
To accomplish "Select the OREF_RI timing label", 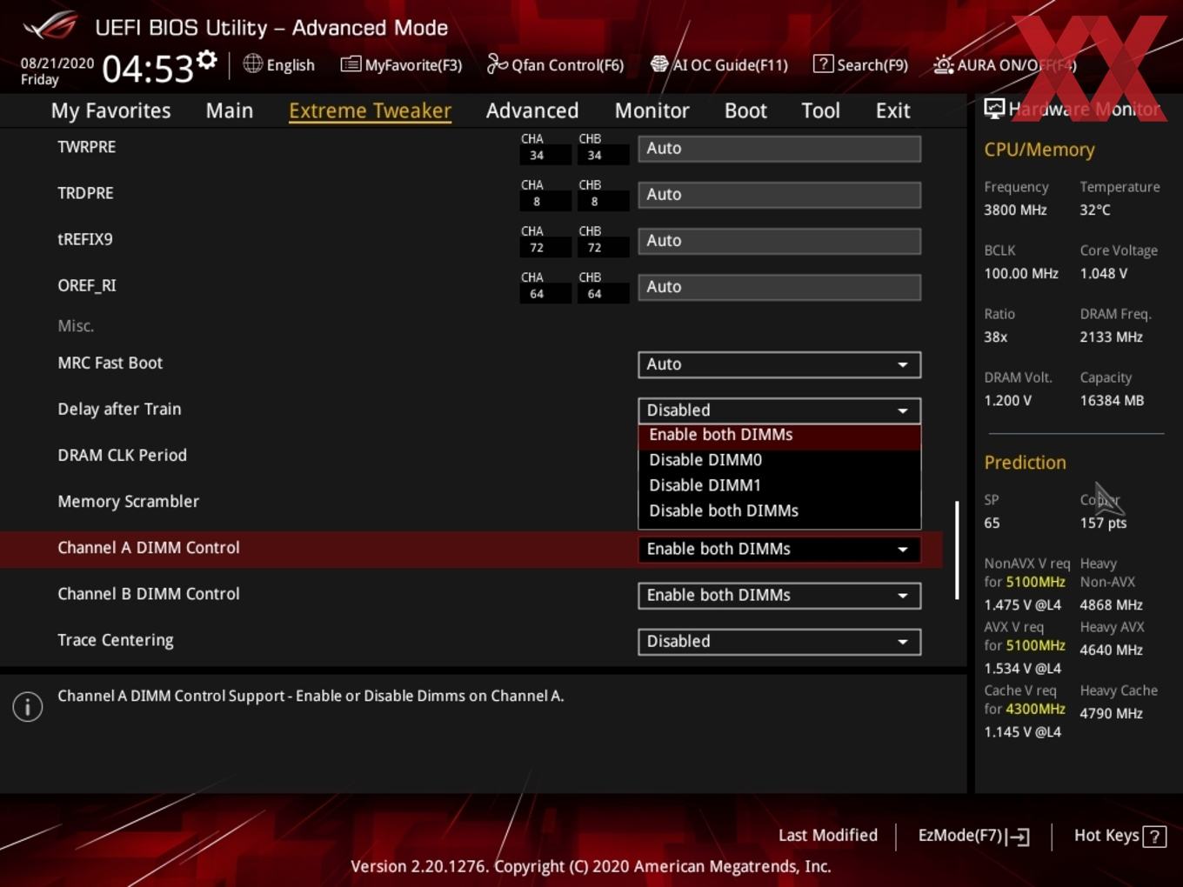I will coord(86,285).
